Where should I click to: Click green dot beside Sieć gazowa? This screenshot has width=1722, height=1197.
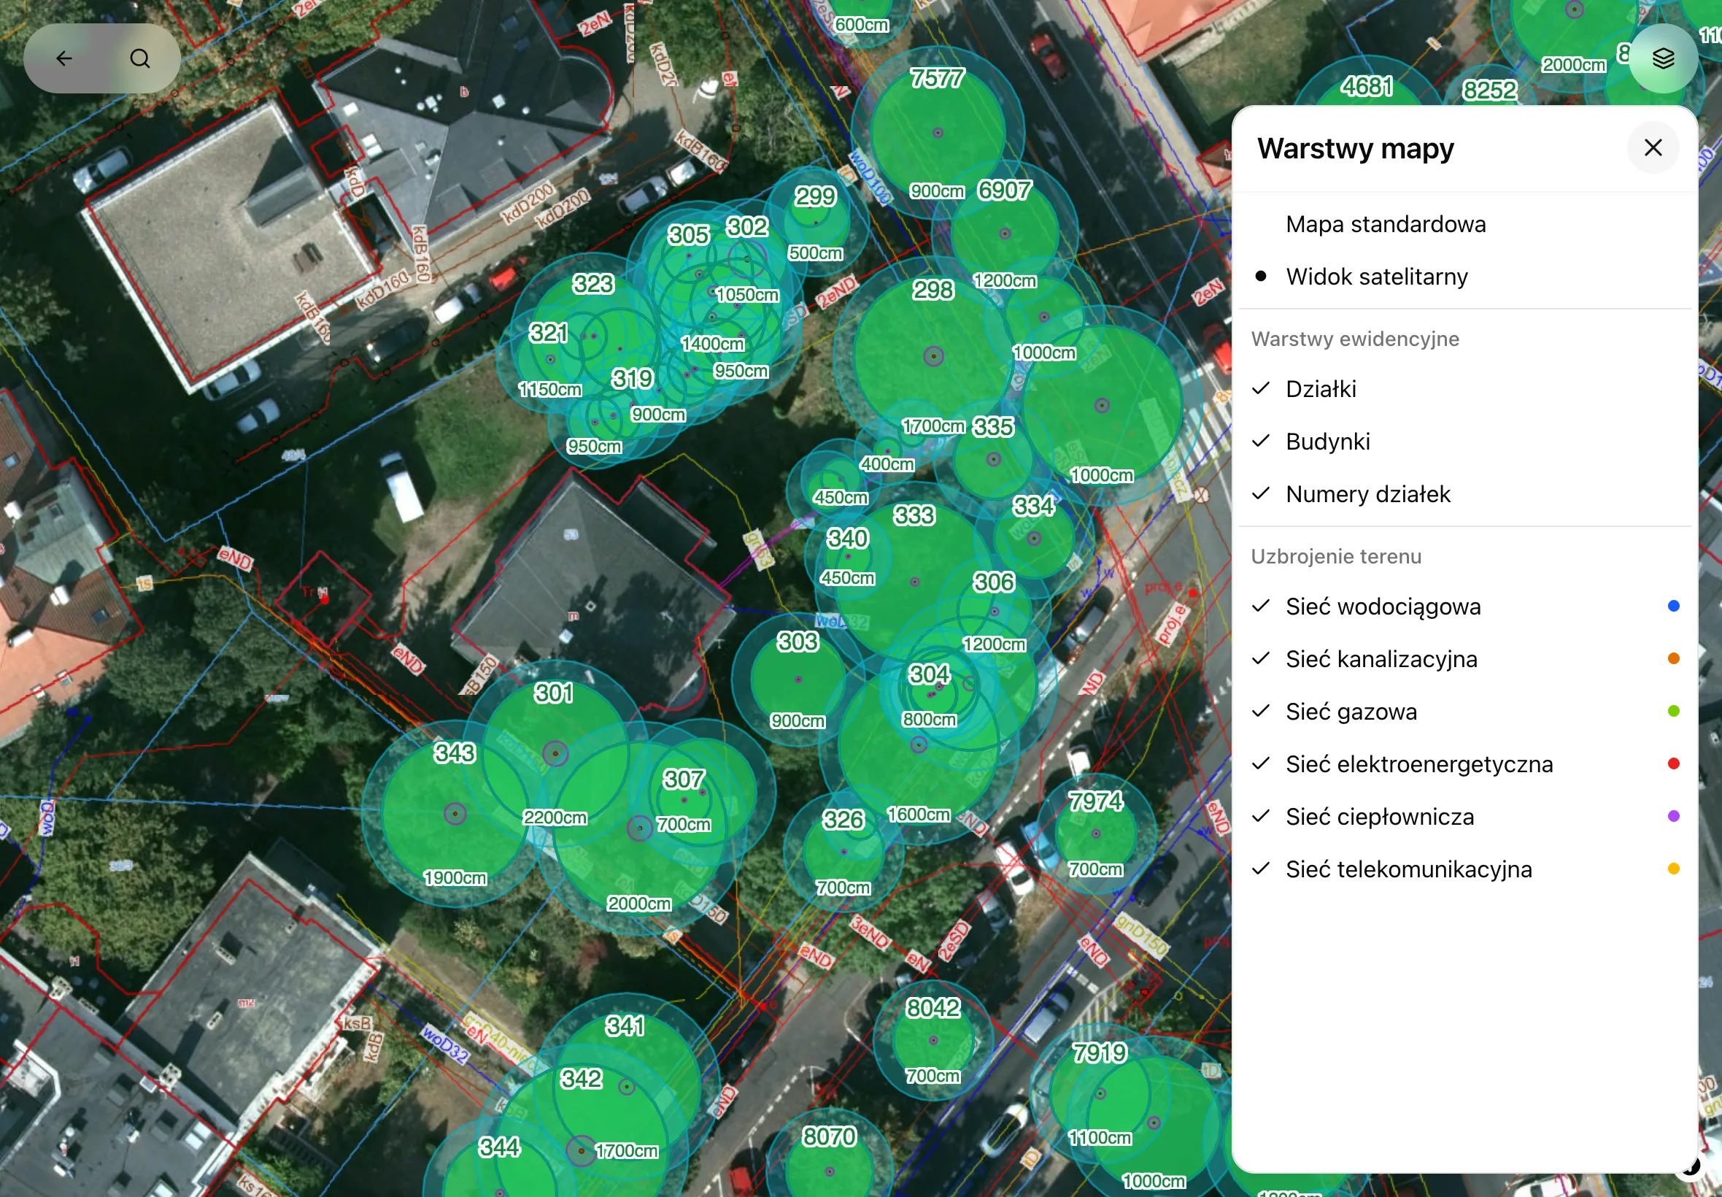click(1673, 711)
